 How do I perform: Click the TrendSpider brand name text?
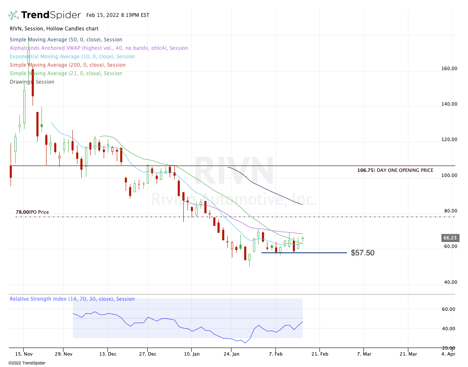(x=51, y=15)
